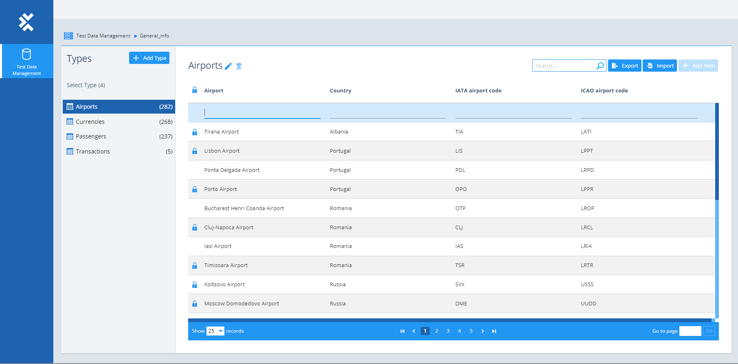Toggle the lock on Tirana Airport row

[195, 132]
